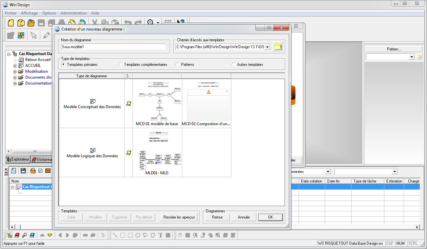Open the empty filter dropdown in the task panel

coord(395,172)
